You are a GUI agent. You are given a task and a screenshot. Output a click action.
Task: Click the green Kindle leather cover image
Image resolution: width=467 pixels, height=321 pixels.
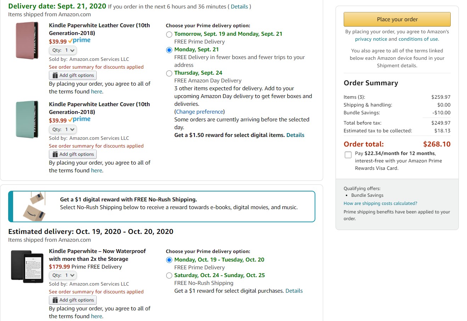(27, 119)
